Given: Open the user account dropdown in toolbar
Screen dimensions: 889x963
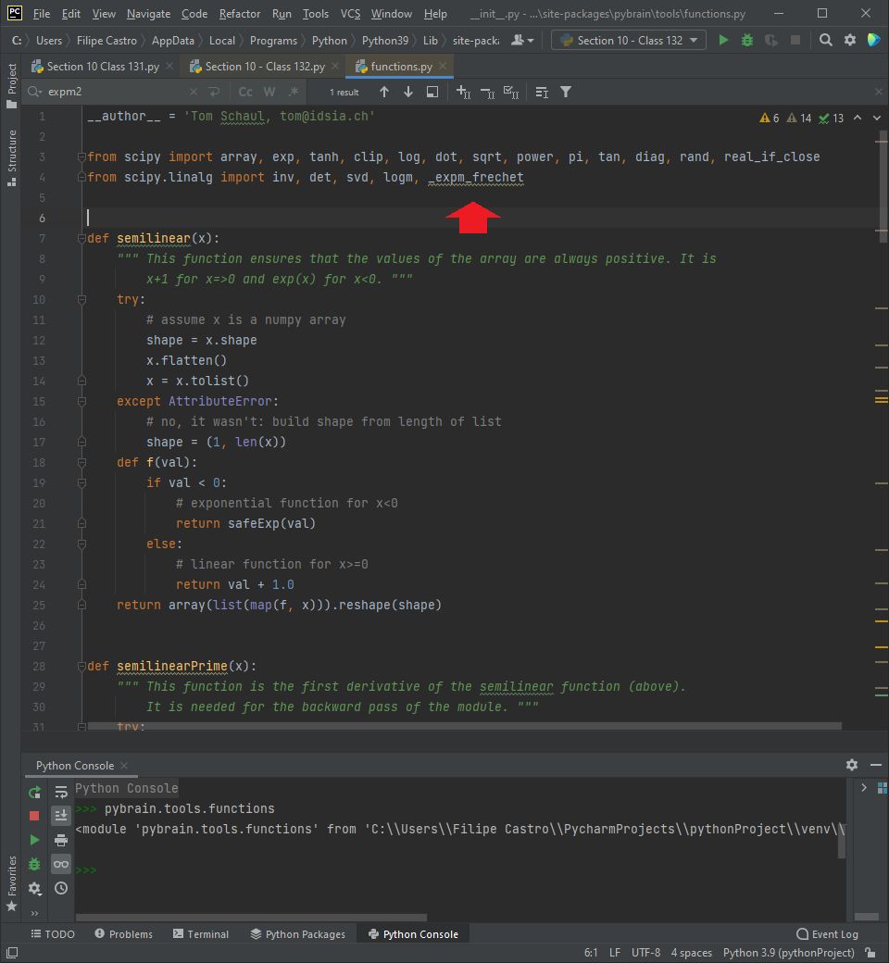Looking at the screenshot, I should click(521, 40).
